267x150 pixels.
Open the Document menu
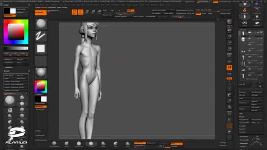coord(54,5)
